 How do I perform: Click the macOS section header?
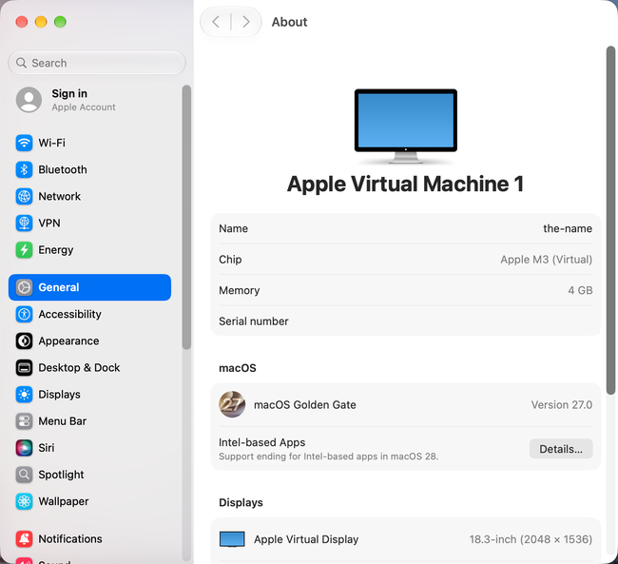238,368
